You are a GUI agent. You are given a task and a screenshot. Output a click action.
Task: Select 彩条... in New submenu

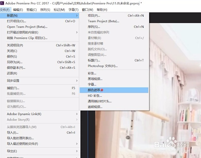(114, 73)
